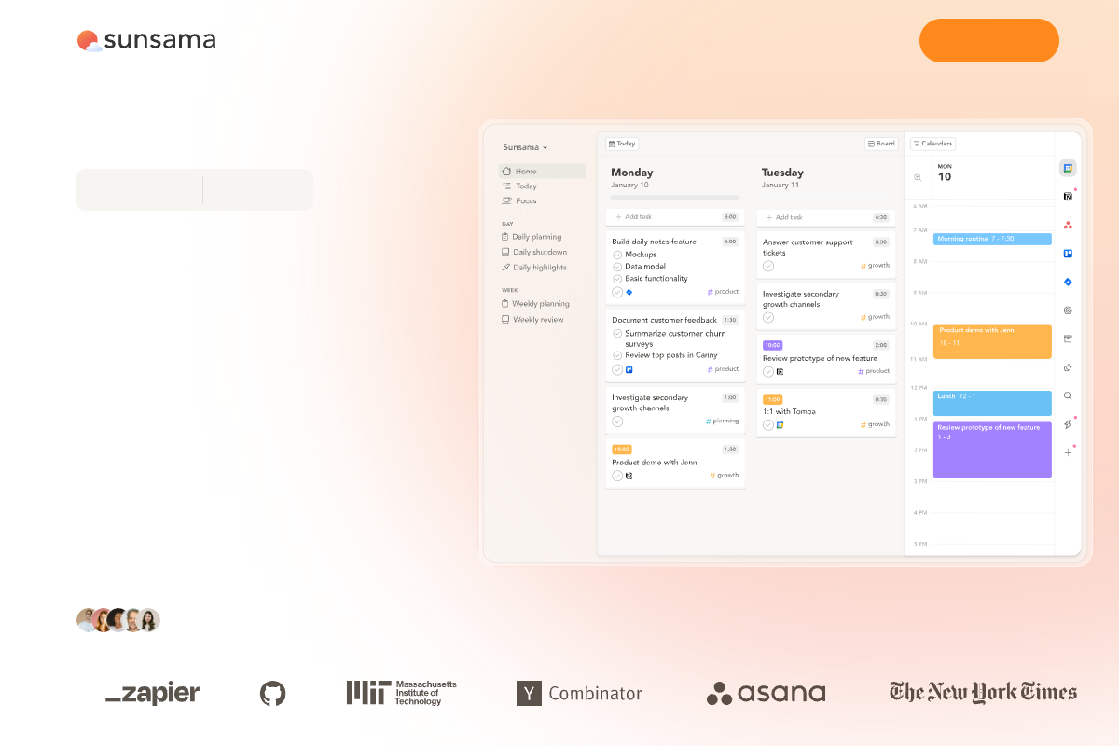Click Notion icon on Monday Product demo card
The image size is (1119, 746).
click(x=629, y=476)
